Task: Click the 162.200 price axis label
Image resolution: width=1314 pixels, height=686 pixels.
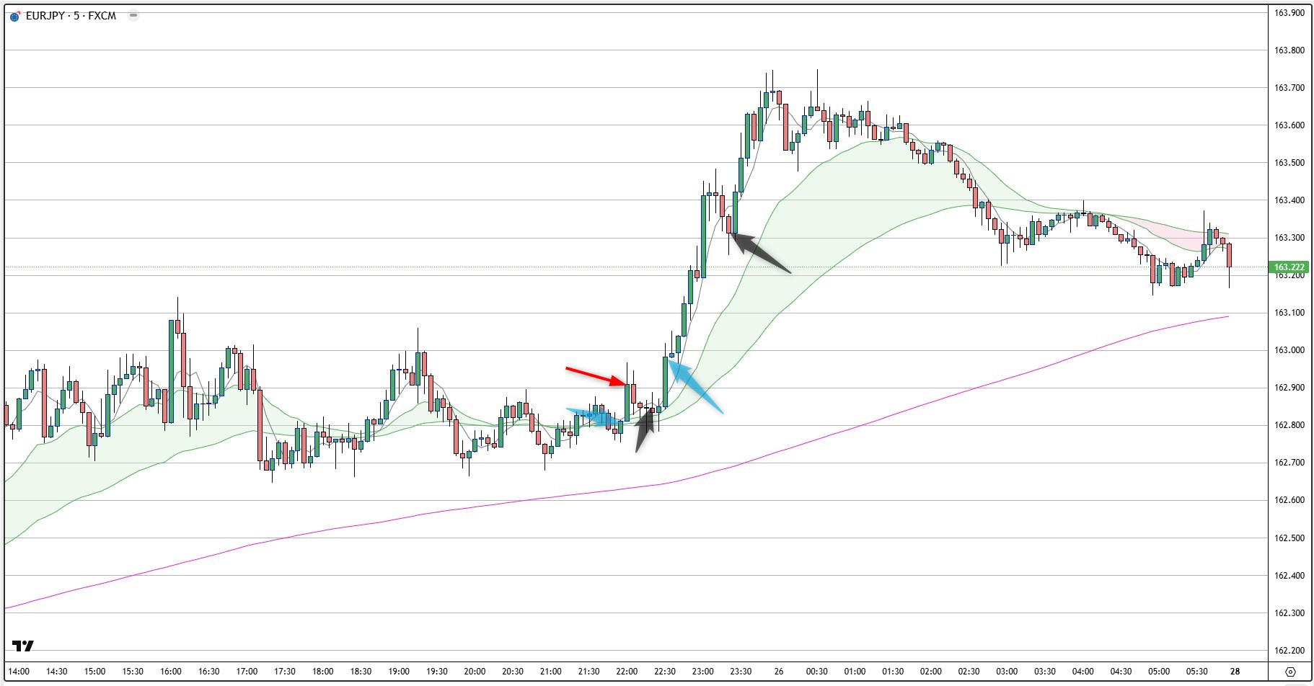Action: [x=1289, y=650]
